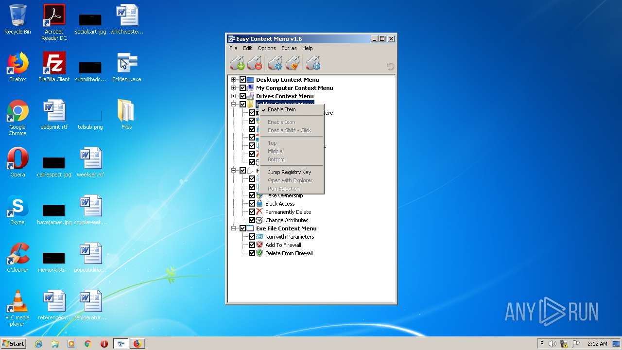Select the addprint.rtf desktop file
The width and height of the screenshot is (622, 350).
point(54,115)
